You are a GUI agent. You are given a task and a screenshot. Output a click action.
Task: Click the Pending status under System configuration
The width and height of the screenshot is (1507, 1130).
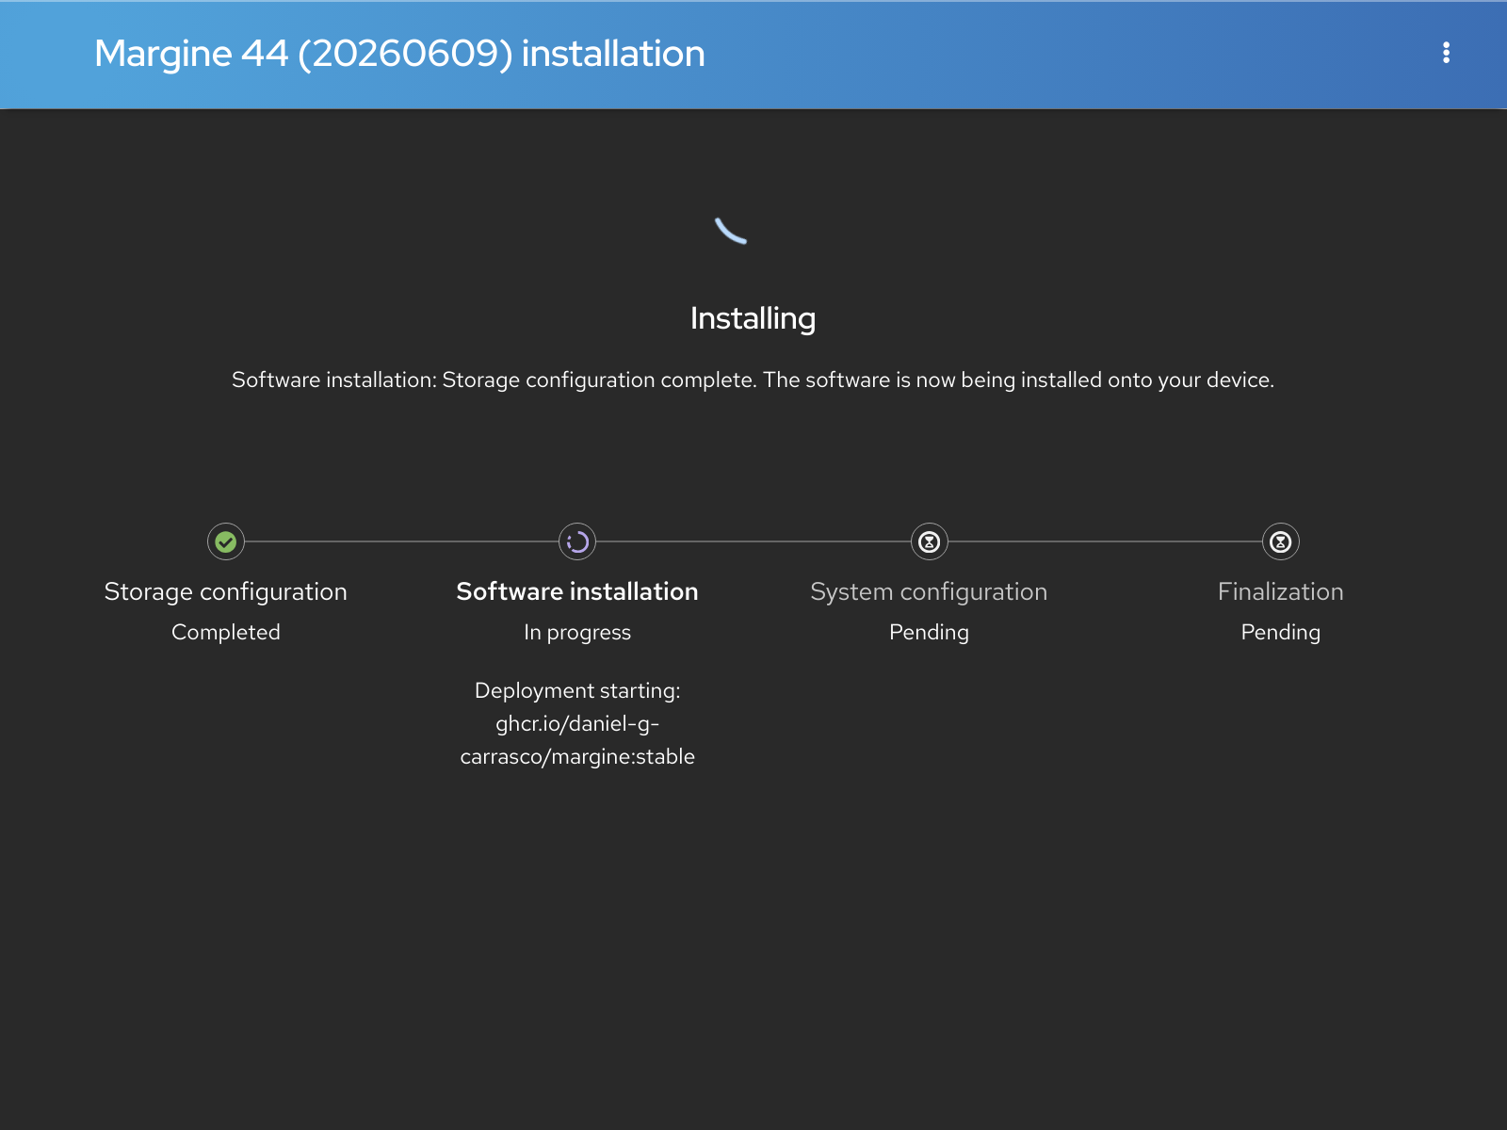(929, 632)
